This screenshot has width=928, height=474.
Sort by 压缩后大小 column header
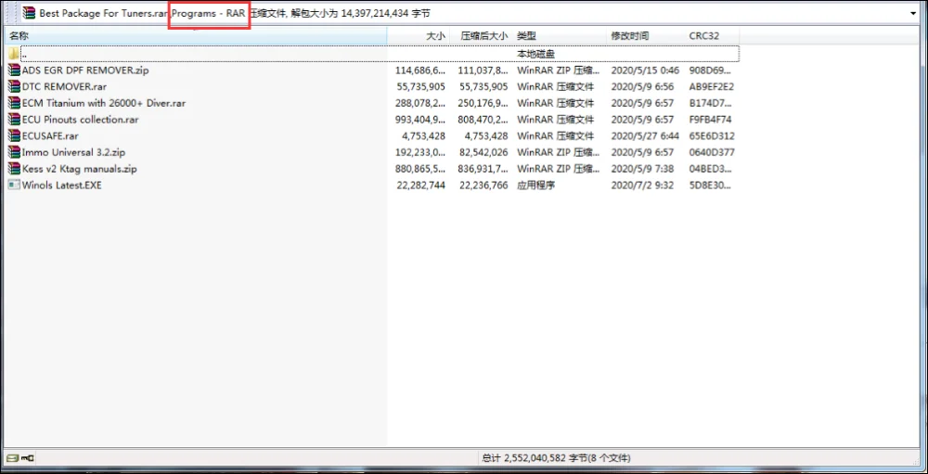pyautogui.click(x=481, y=36)
